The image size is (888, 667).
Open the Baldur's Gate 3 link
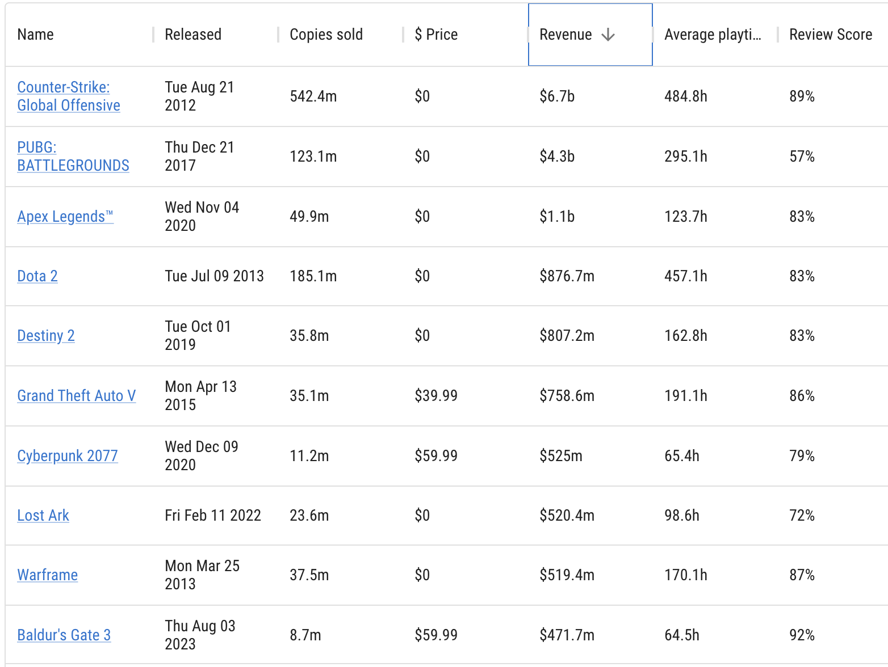pos(64,635)
